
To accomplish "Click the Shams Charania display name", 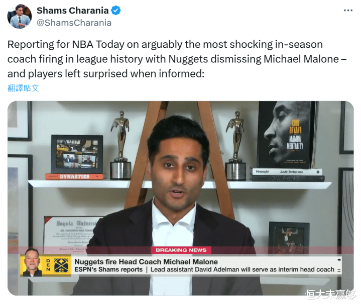I will click(72, 11).
